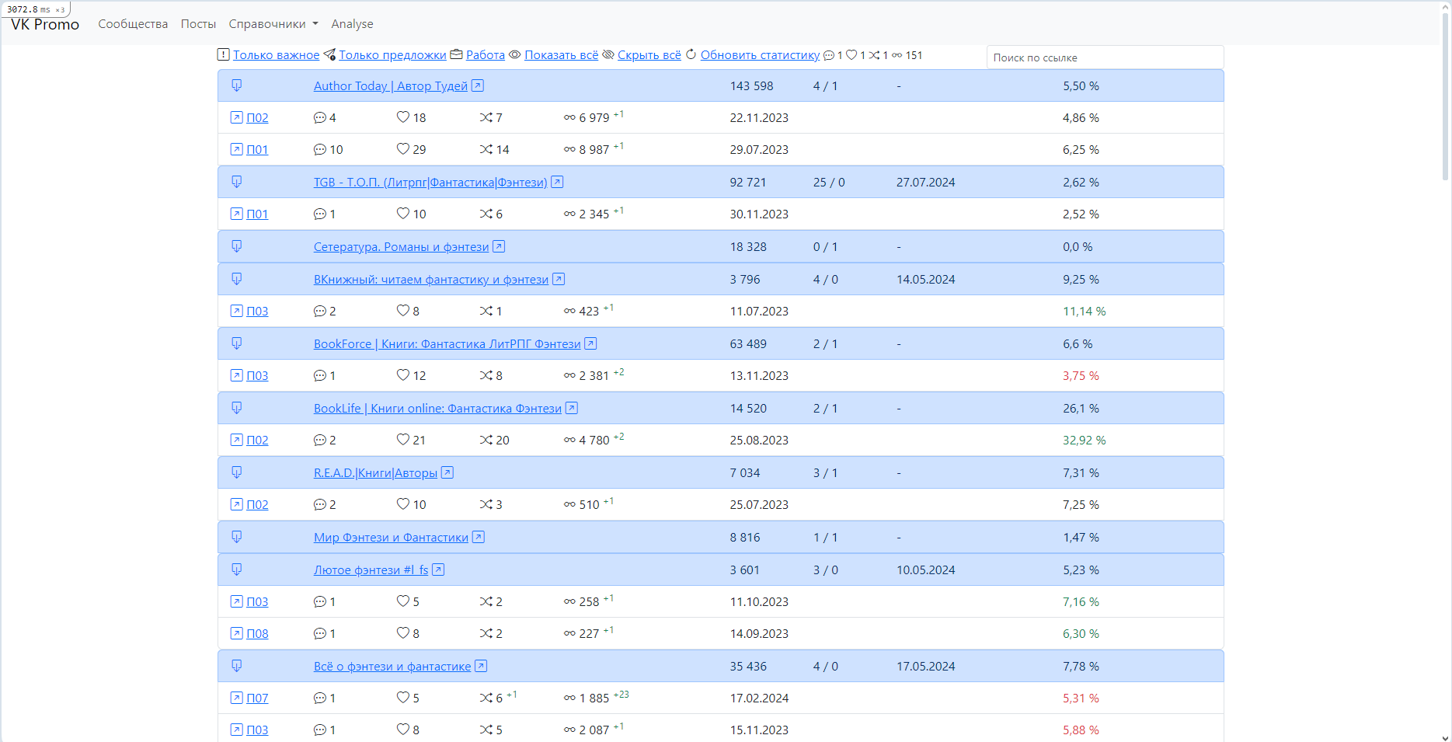Open external link icon next to Author Today
Viewport: 1452px width, 742px height.
click(x=478, y=85)
